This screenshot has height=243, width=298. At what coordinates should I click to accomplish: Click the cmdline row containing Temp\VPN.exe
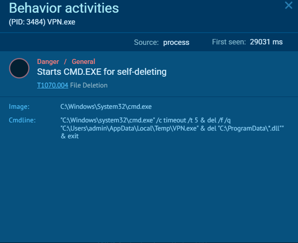click(x=172, y=128)
